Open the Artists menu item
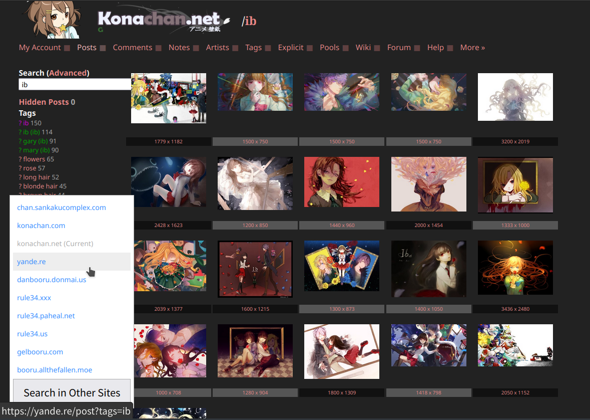Viewport: 590px width, 420px height. coord(217,48)
